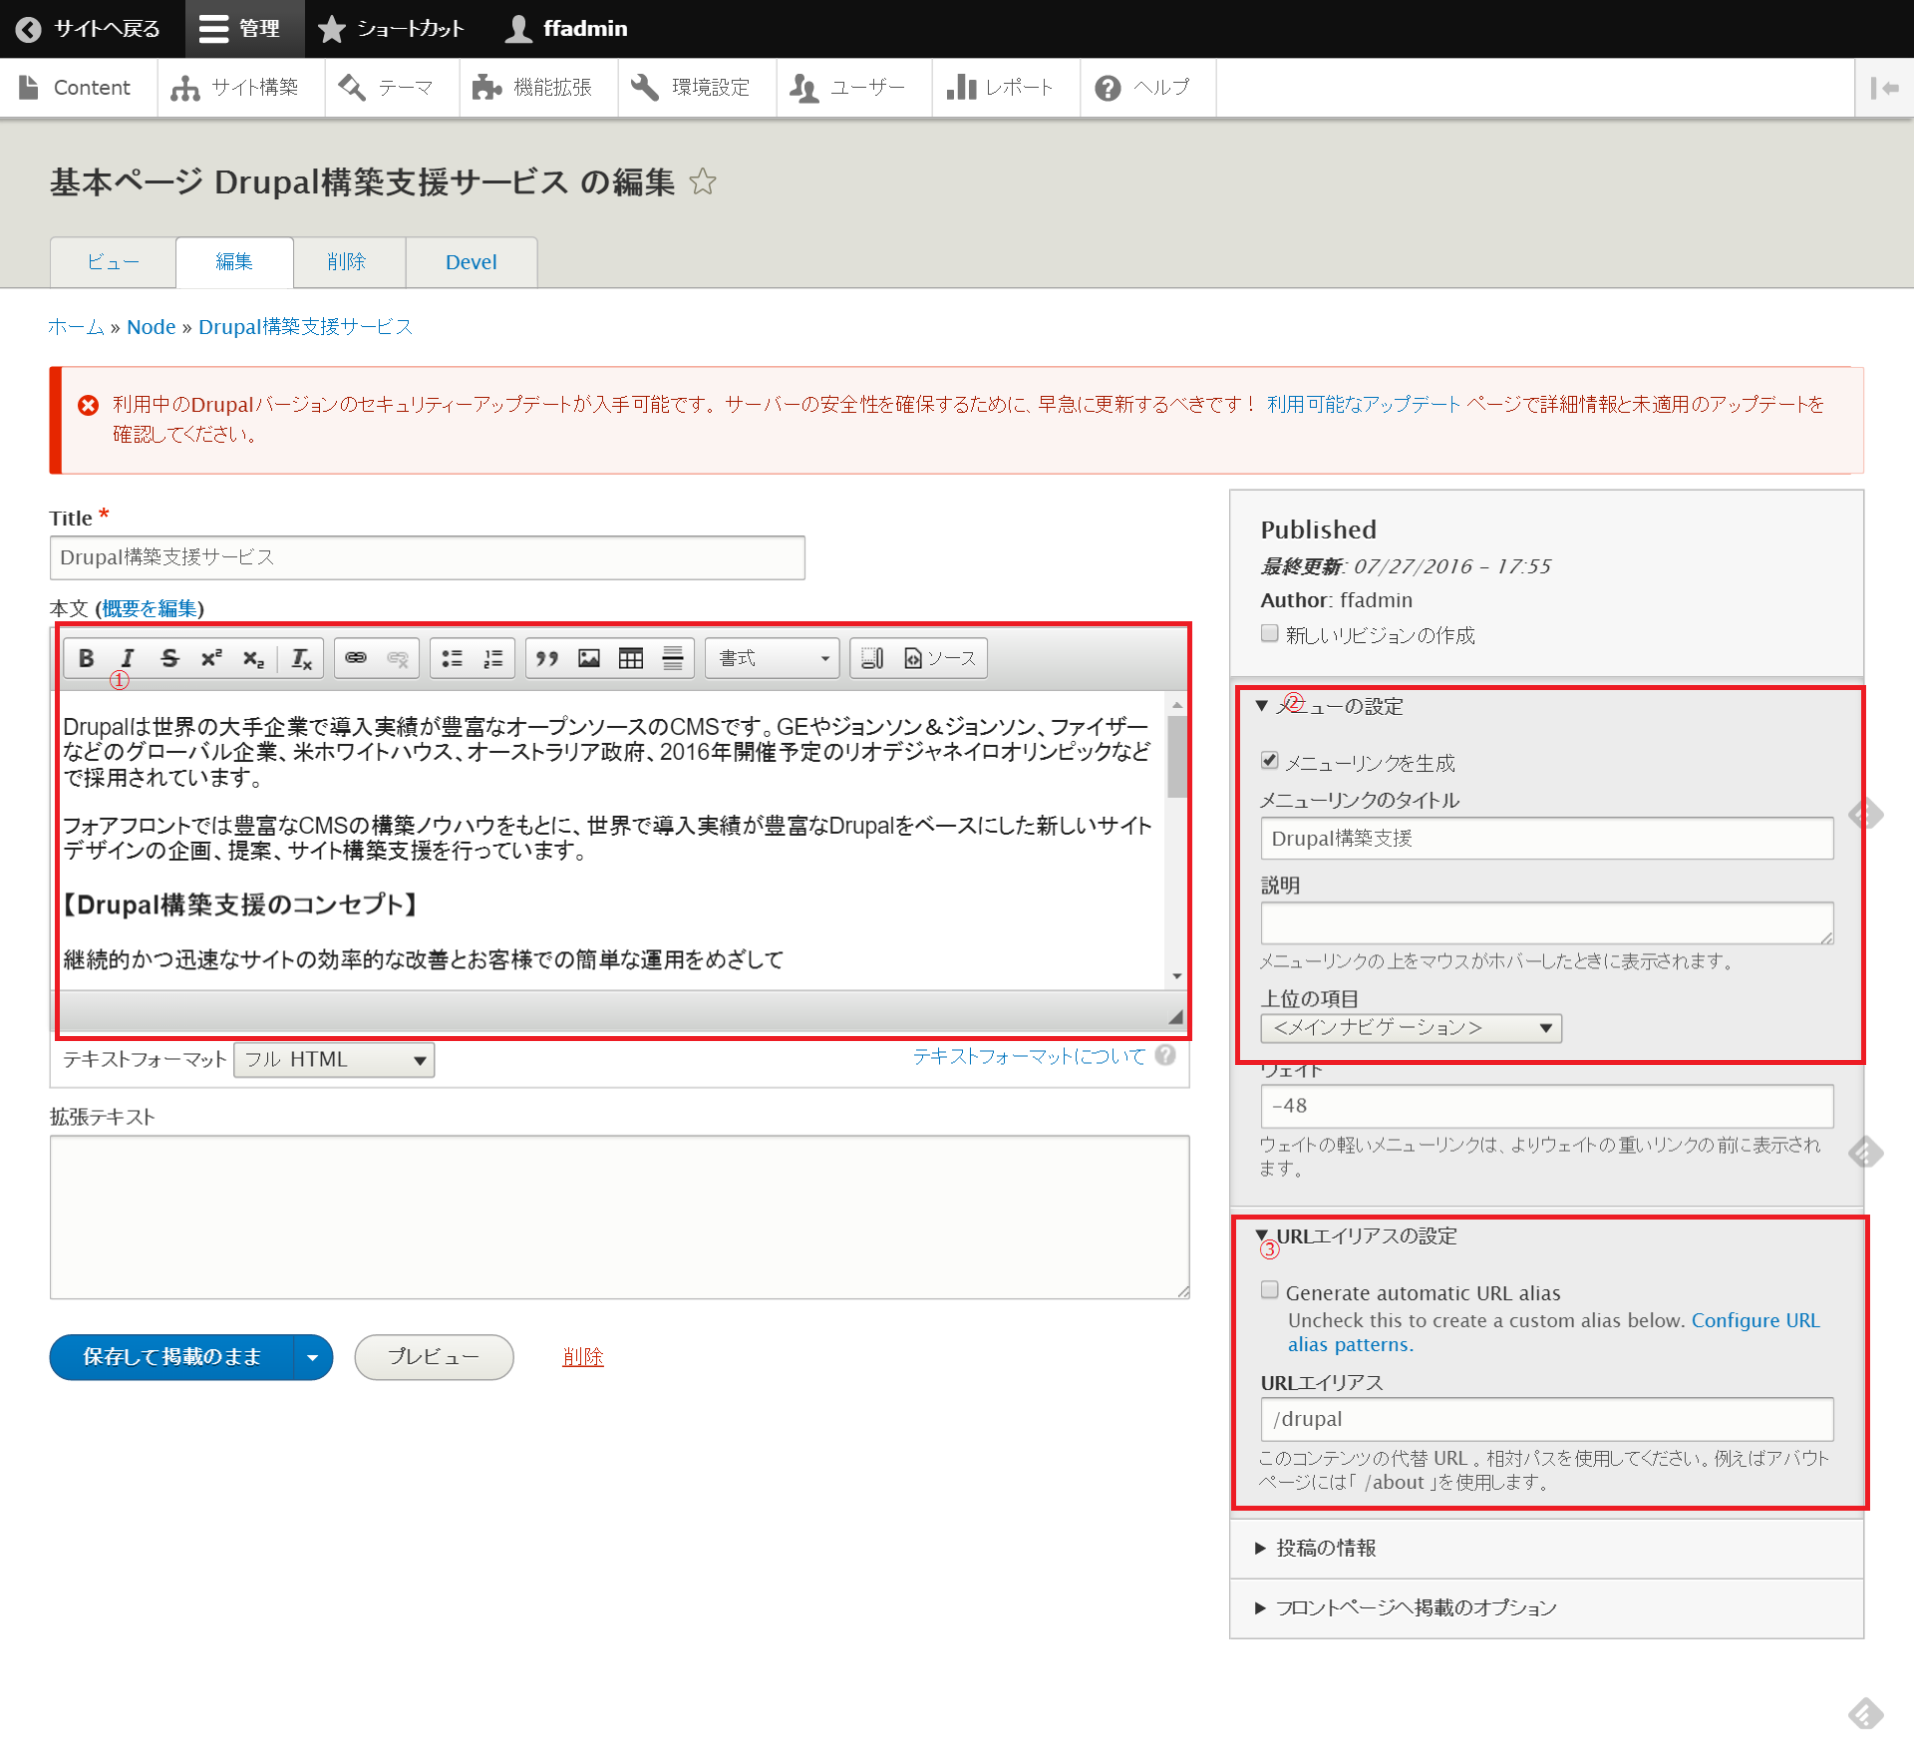Uncheck メニューリンクを生成 checkbox

tap(1270, 761)
